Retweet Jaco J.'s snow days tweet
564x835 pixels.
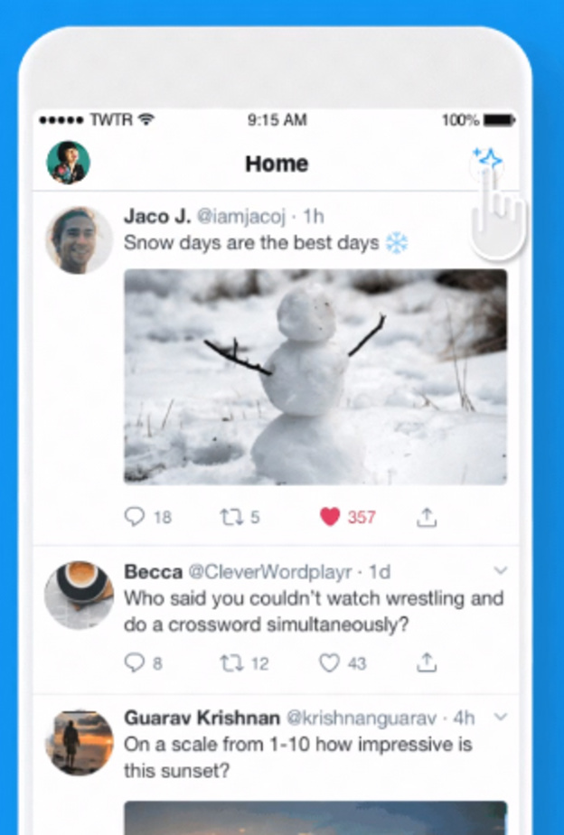[231, 517]
